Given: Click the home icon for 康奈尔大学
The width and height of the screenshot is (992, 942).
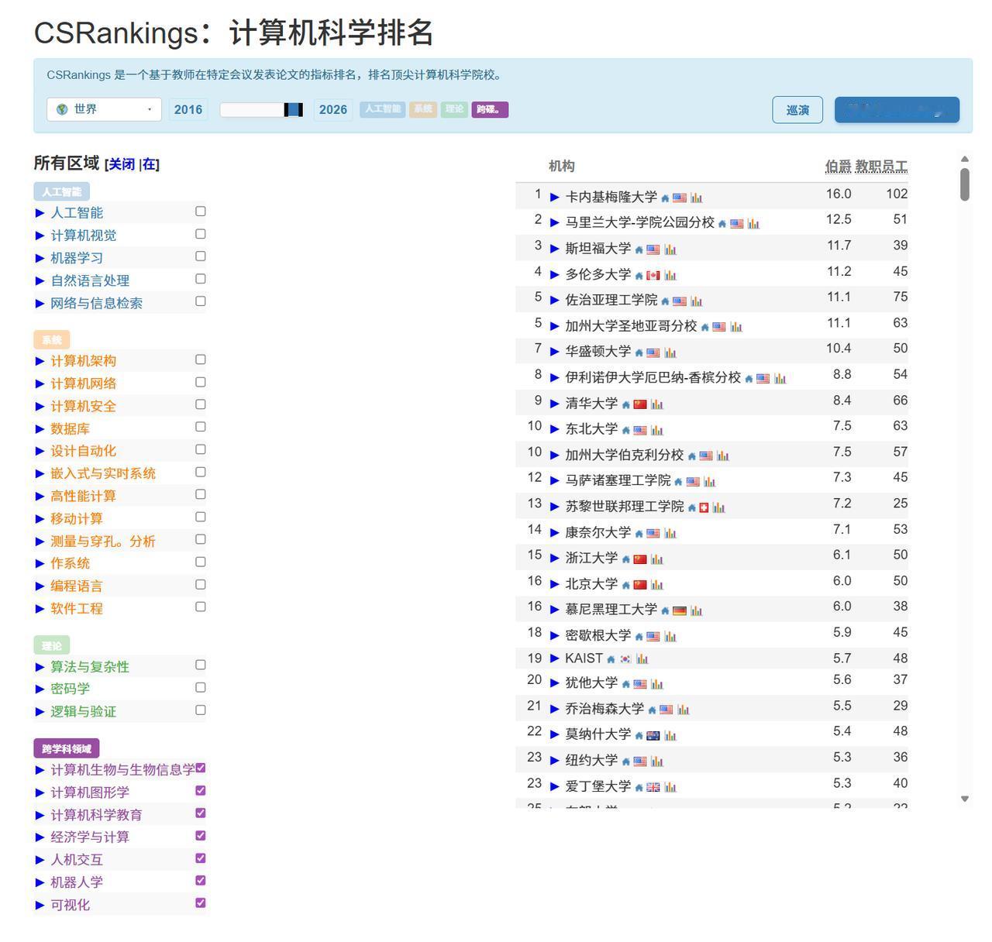Looking at the screenshot, I should [639, 534].
